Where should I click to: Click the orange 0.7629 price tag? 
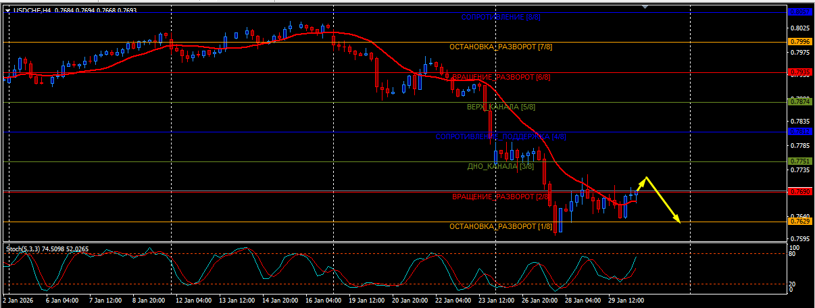pyautogui.click(x=799, y=222)
